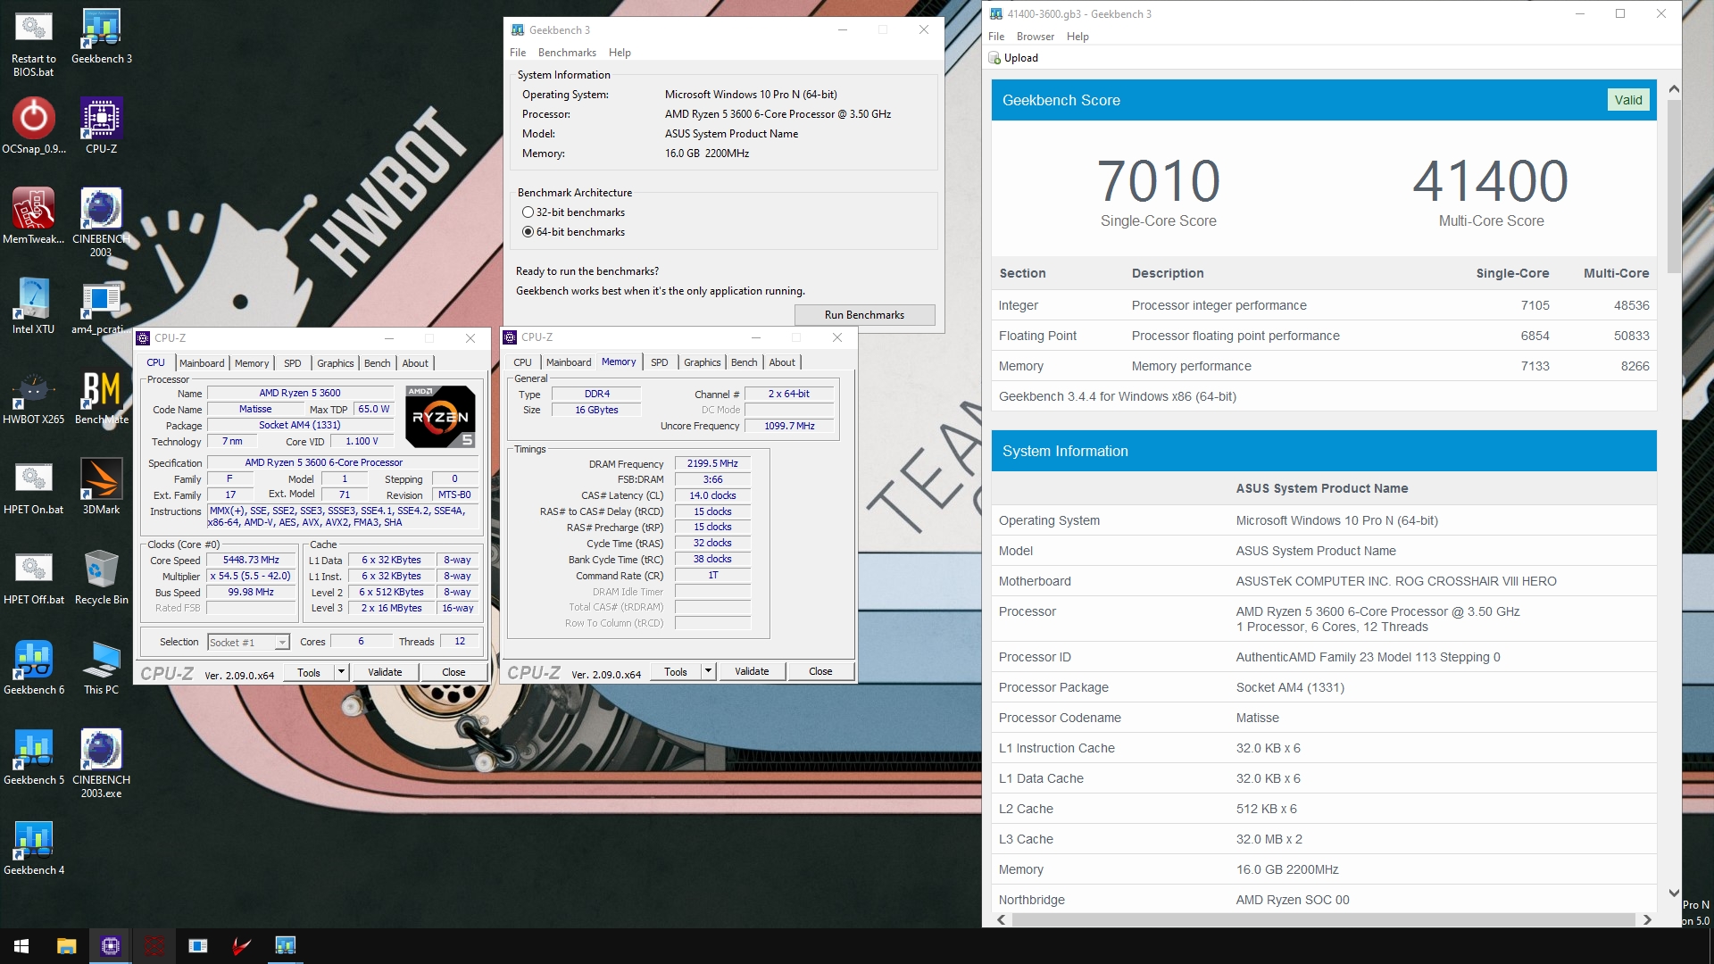This screenshot has height=964, width=1714.
Task: Click Validate in left CPU-Z window
Action: [385, 672]
